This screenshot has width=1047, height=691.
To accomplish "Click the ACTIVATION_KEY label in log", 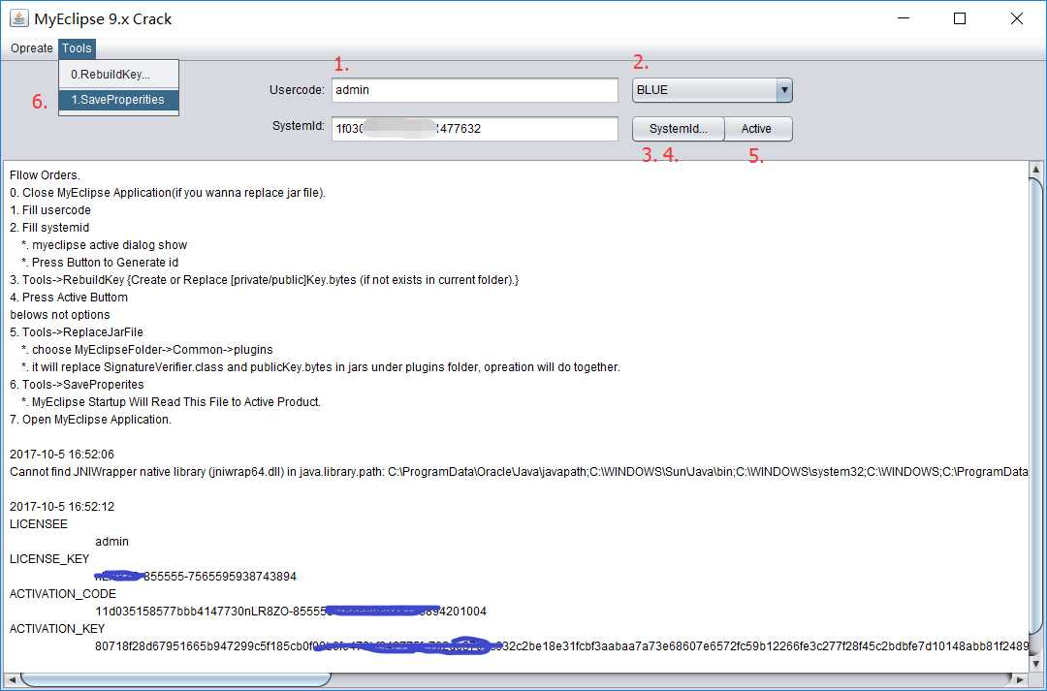I will point(57,628).
